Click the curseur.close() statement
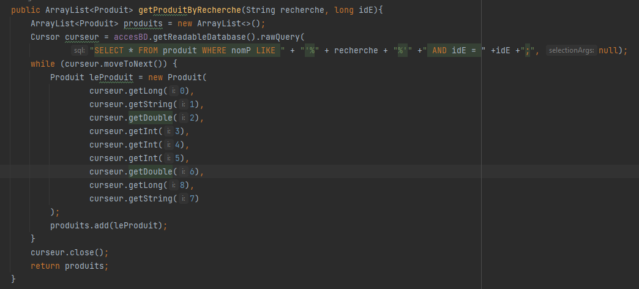Screen dimensions: 639x289 (70, 252)
